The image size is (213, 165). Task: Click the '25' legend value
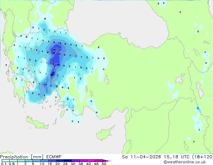click(65, 164)
